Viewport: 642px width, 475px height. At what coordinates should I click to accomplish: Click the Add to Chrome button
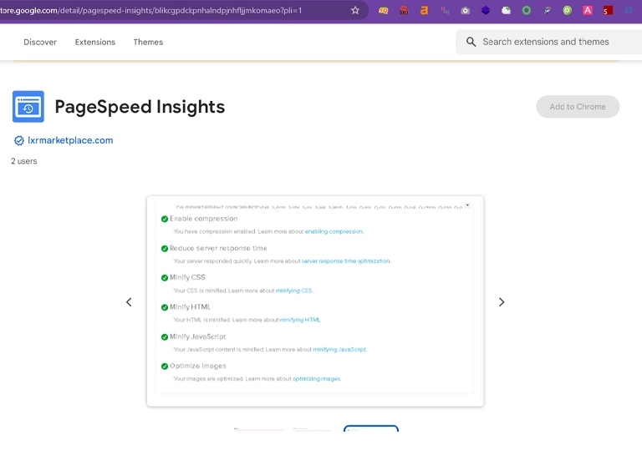578,107
